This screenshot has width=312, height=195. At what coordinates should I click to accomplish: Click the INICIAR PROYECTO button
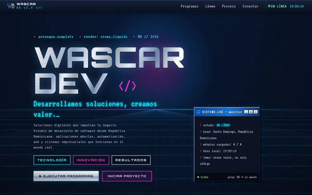(127, 176)
